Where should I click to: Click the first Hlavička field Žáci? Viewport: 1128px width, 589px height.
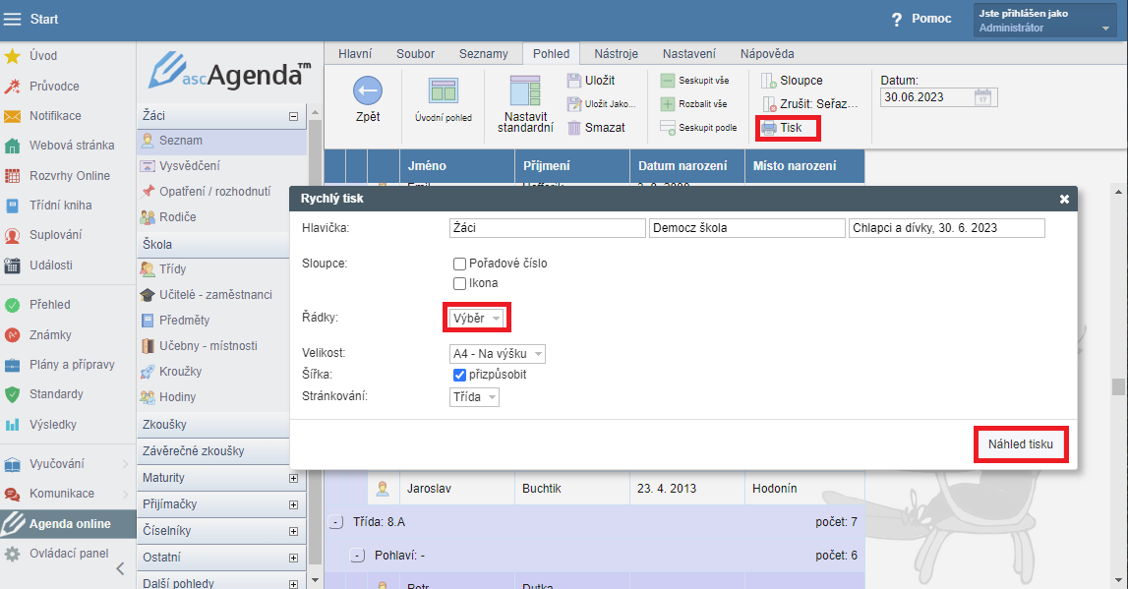[548, 228]
